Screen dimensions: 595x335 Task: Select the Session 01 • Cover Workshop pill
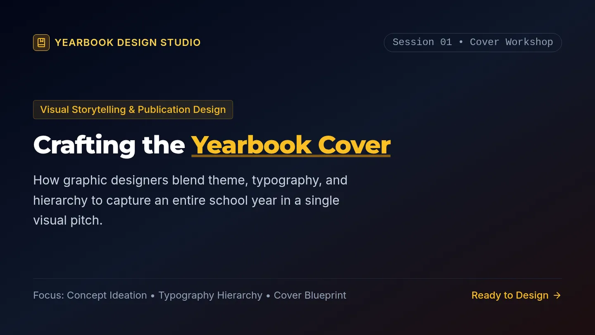click(473, 43)
